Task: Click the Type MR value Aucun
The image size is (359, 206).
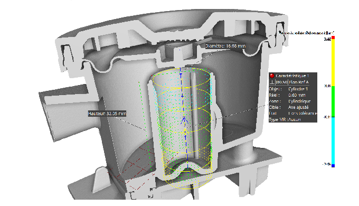Action: [x=295, y=119]
